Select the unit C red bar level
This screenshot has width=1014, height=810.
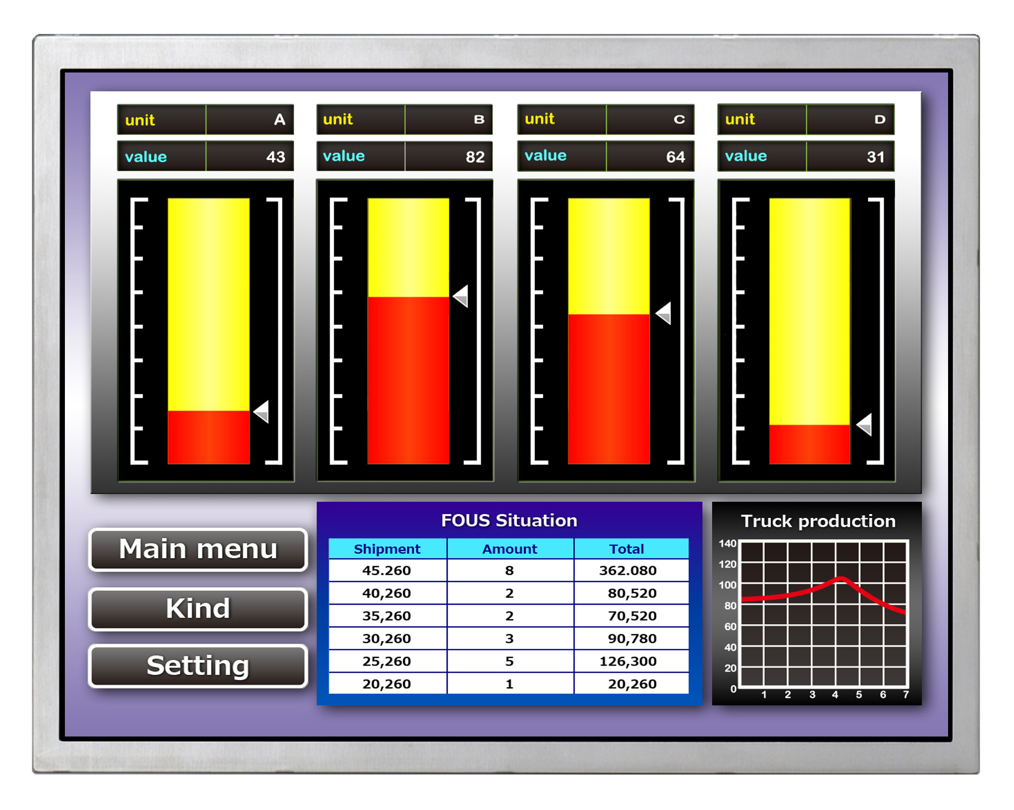(608, 389)
